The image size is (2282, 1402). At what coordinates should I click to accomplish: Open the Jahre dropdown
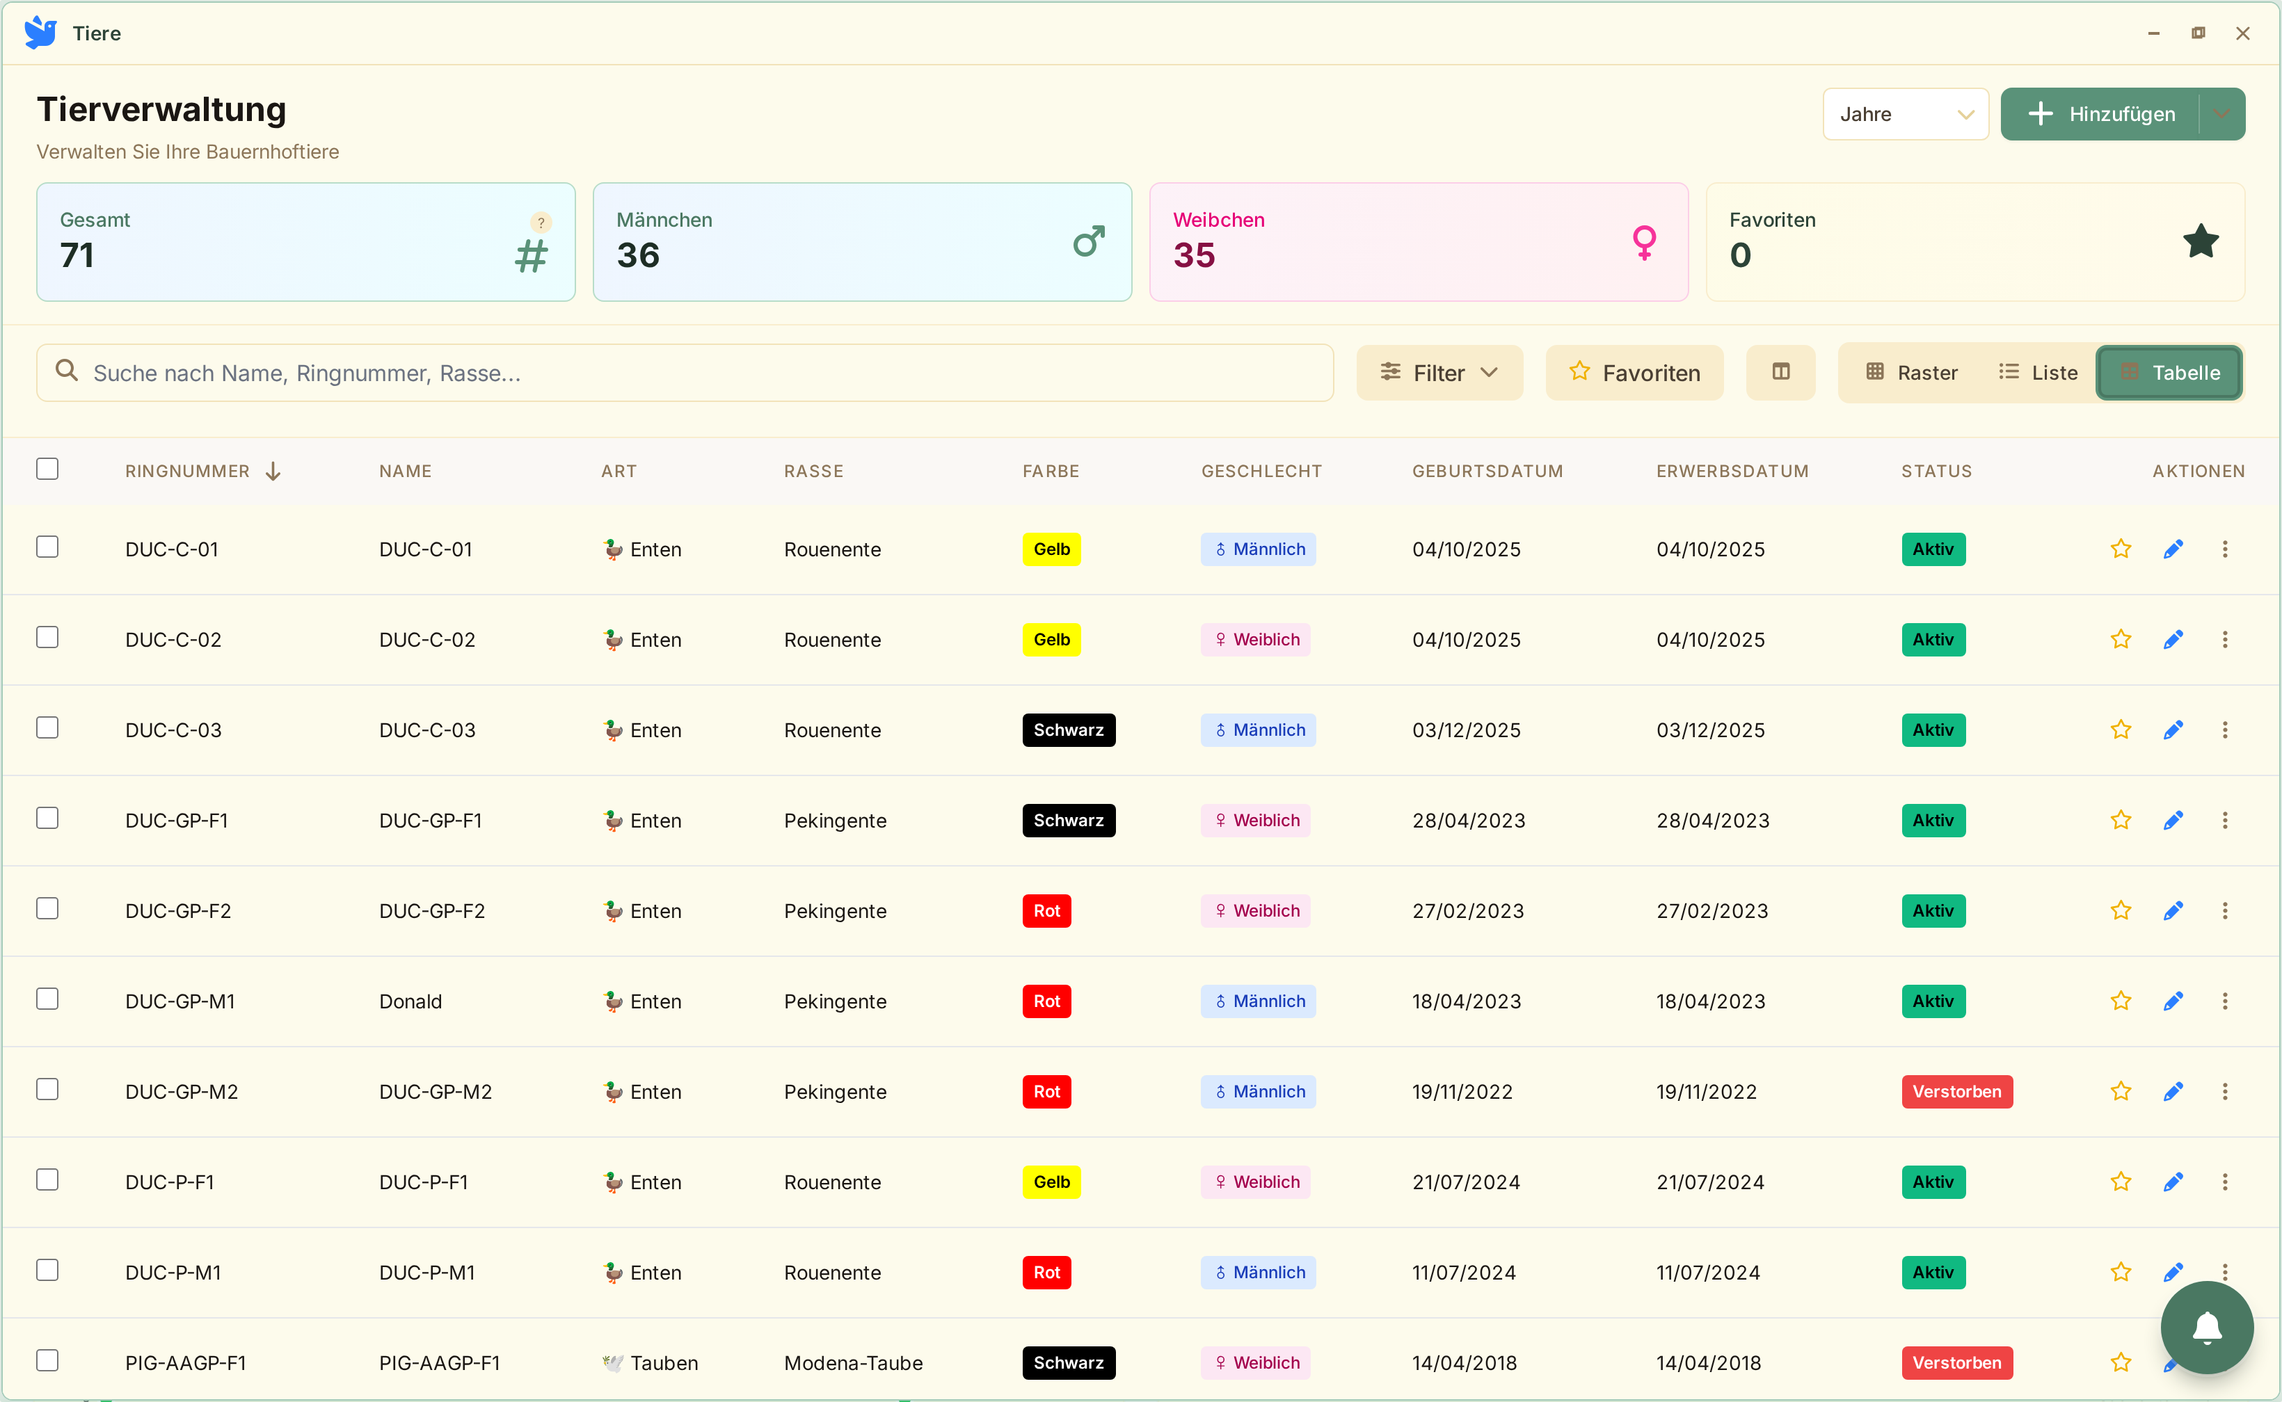1904,113
